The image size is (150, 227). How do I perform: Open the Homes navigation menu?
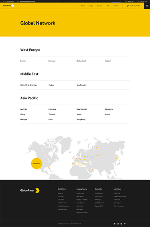pos(83,6)
